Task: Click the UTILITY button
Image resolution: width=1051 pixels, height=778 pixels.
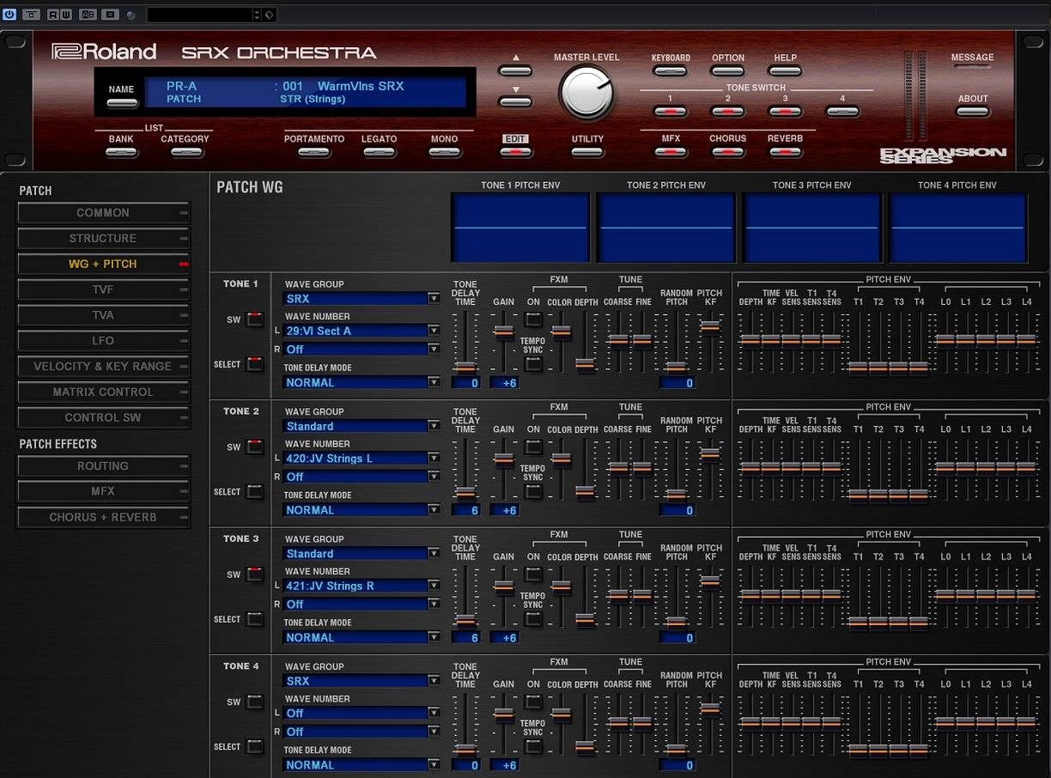Action: pyautogui.click(x=587, y=153)
